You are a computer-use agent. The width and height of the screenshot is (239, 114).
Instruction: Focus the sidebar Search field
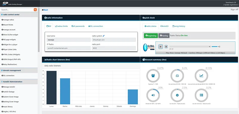tap(17, 10)
